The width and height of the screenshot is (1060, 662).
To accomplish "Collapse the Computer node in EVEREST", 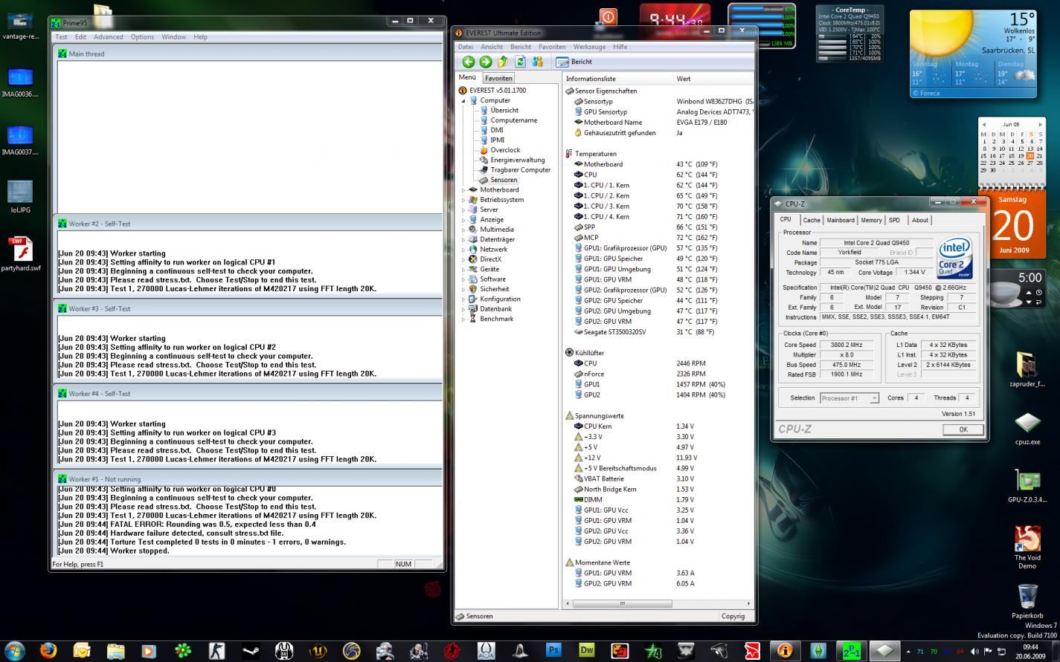I will [463, 100].
